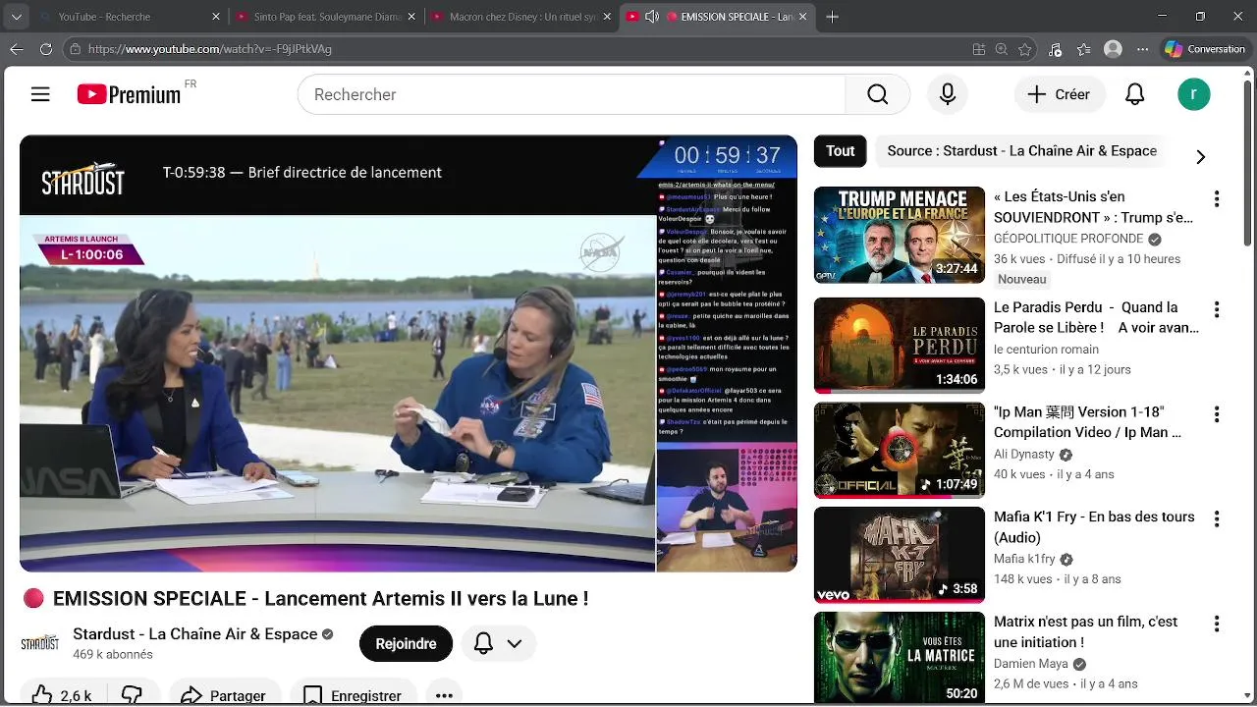Open the browser profile icon

pos(1113,49)
